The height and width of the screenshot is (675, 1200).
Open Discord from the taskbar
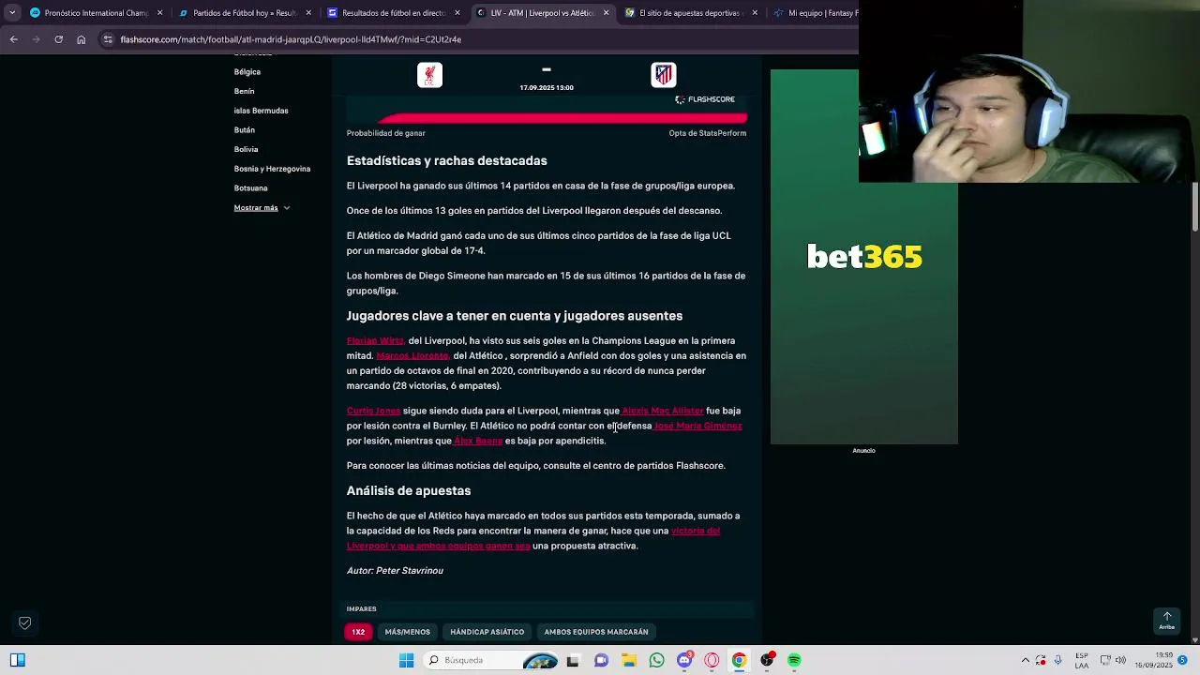684,660
